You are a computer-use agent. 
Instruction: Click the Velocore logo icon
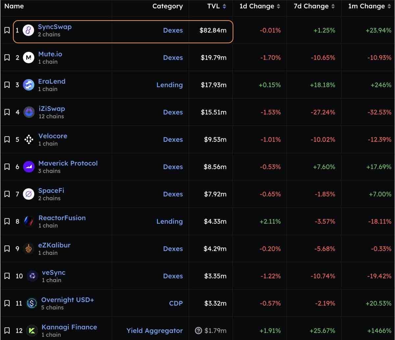[29, 140]
